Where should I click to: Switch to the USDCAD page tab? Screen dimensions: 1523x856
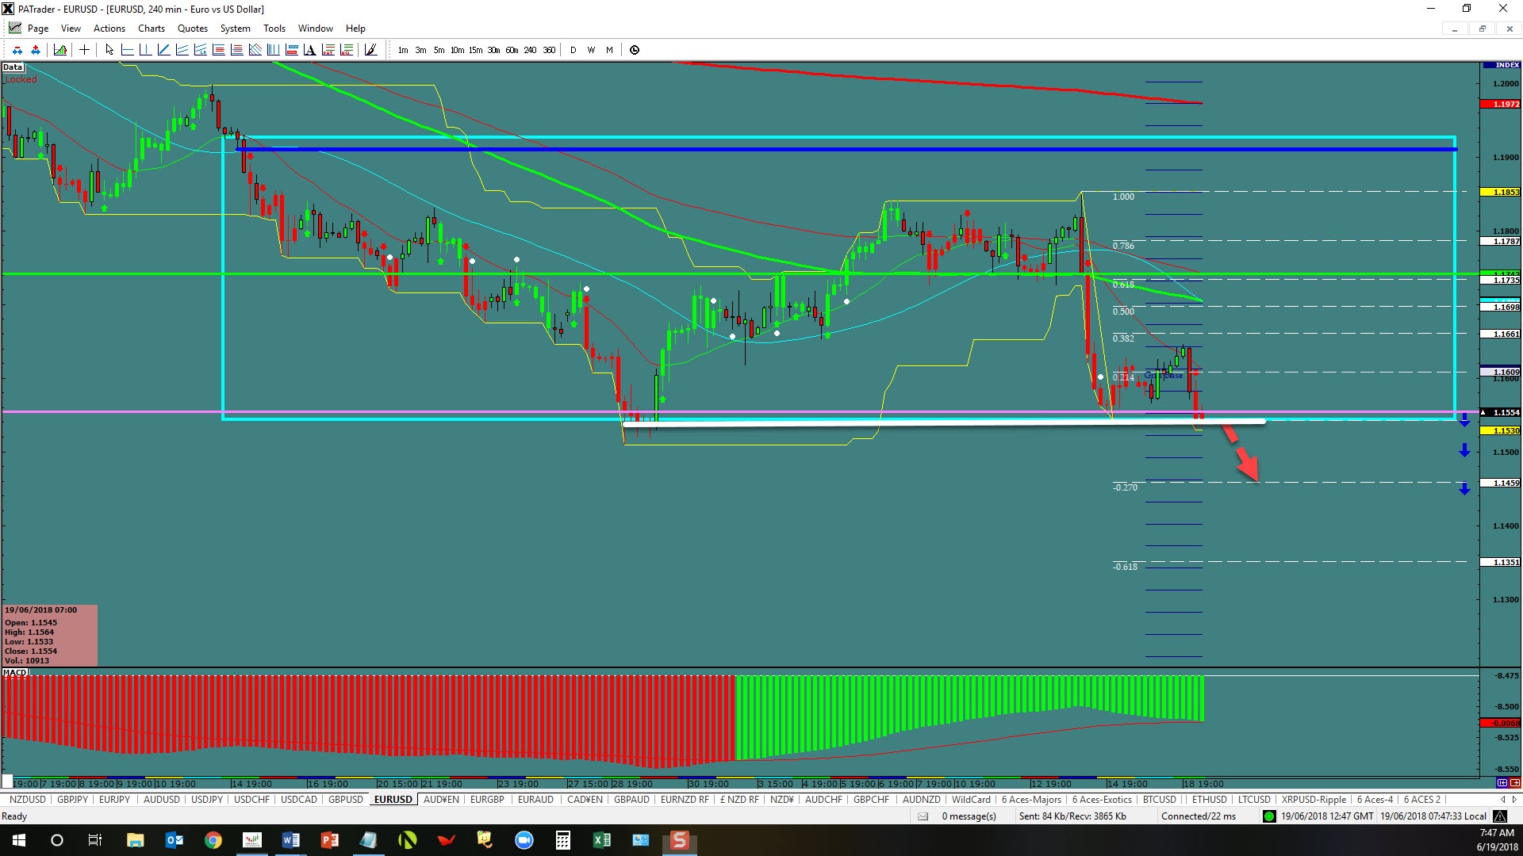coord(299,800)
